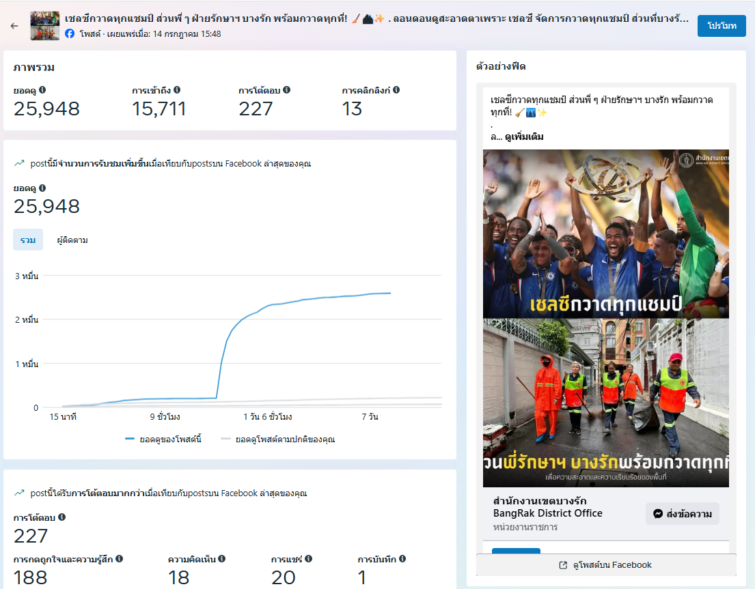Show info icon next to การคลิกลิงก์

[x=396, y=90]
